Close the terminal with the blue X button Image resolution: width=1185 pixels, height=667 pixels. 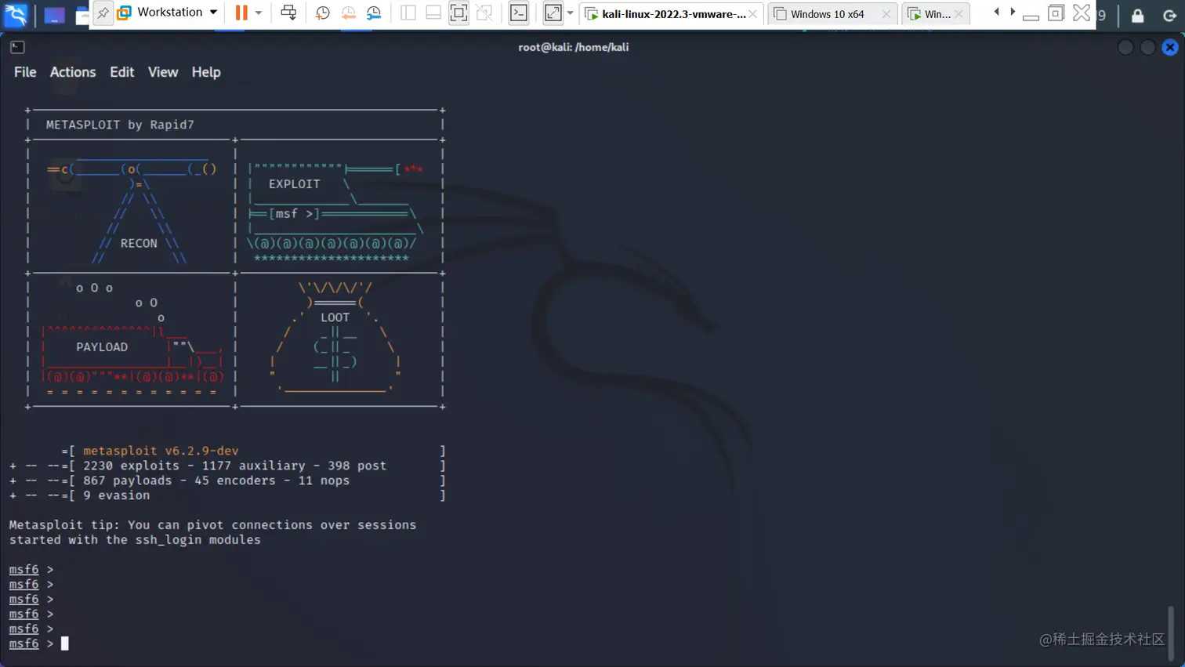(x=1170, y=47)
